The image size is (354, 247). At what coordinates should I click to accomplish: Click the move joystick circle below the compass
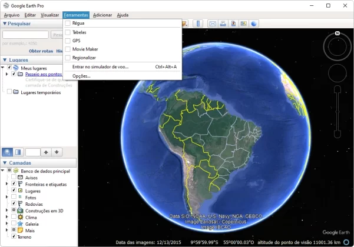tap(338, 74)
